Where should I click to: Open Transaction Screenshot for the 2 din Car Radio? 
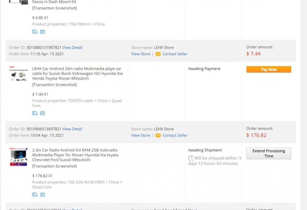(x=54, y=166)
